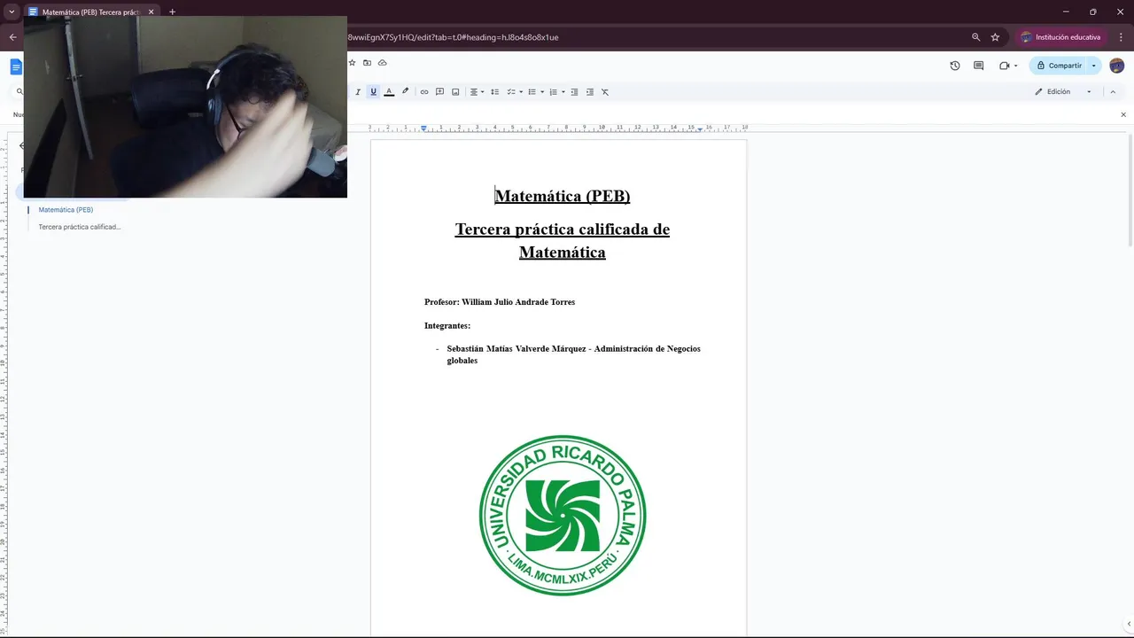The image size is (1134, 638).
Task: Close the panel with the X below Edición
Action: pos(1124,114)
